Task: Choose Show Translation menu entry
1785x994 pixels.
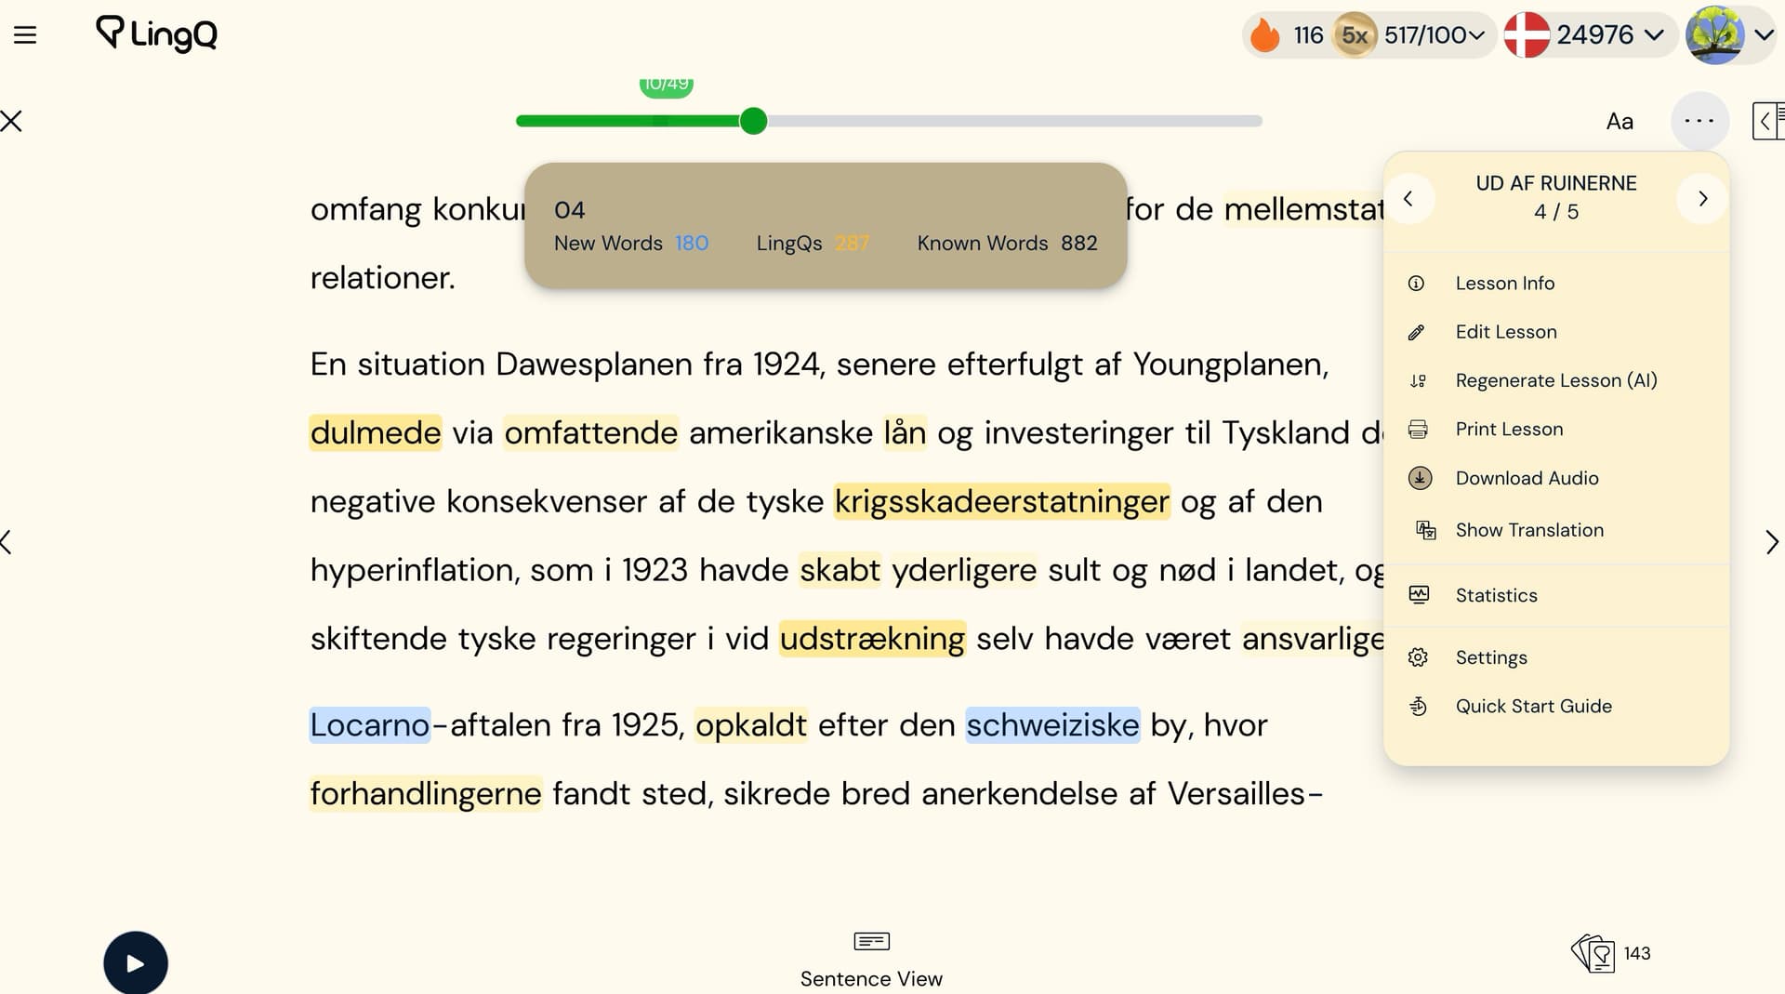Action: click(1528, 530)
